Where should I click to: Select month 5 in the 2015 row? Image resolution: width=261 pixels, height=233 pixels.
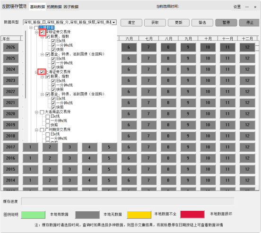[109, 169]
